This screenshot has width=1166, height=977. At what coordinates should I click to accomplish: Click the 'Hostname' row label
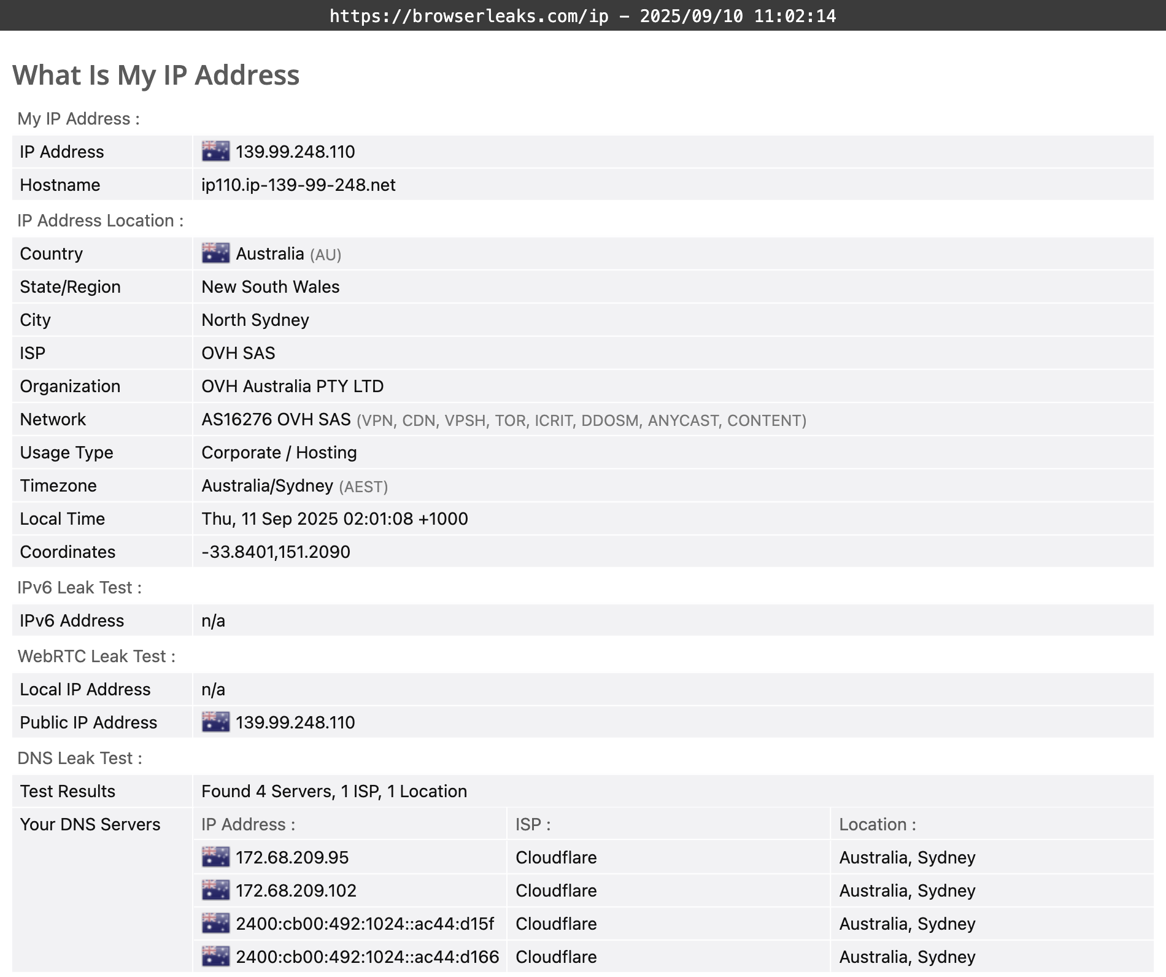60,185
